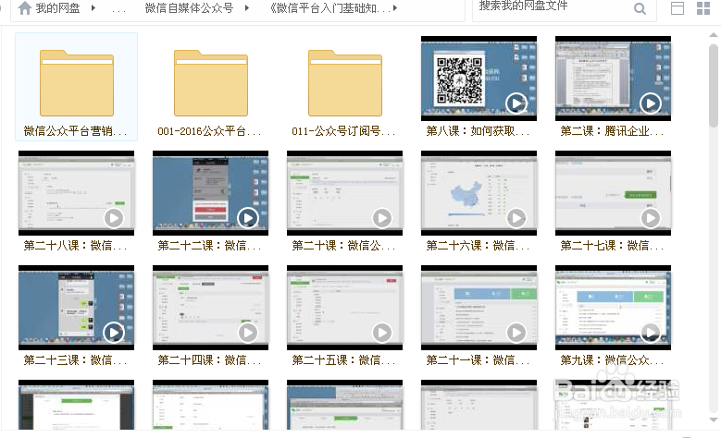The image size is (721, 438).
Task: Select folder label 011-公众号订阅号...
Action: point(343,131)
